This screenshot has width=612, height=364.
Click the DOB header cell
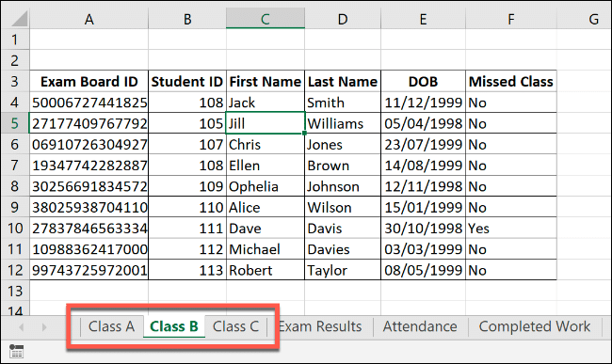pos(423,81)
